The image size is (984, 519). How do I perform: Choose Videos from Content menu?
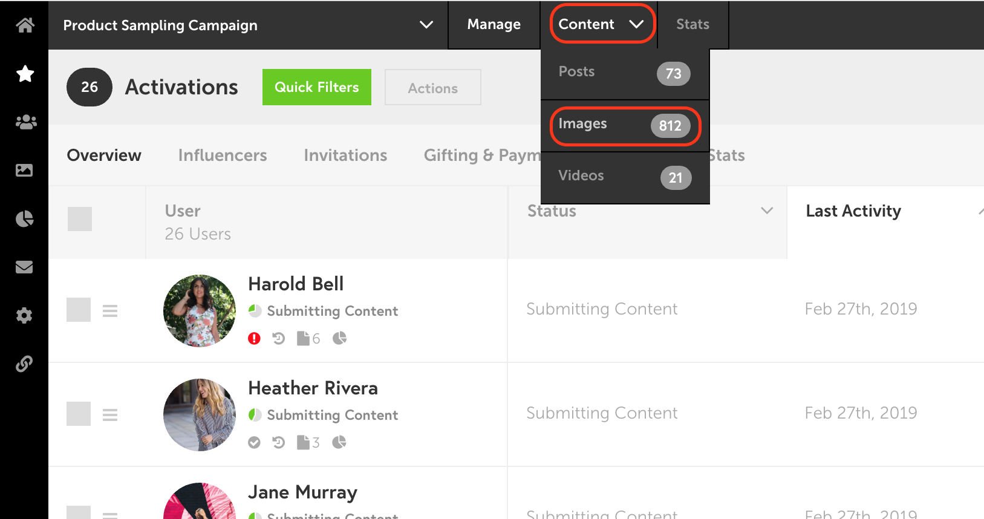[x=625, y=177]
